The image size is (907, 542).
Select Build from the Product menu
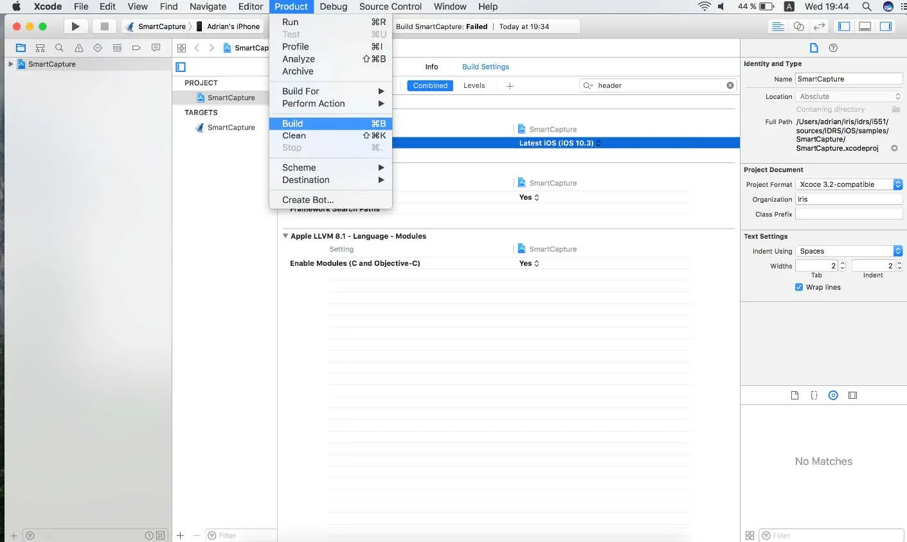pyautogui.click(x=292, y=123)
